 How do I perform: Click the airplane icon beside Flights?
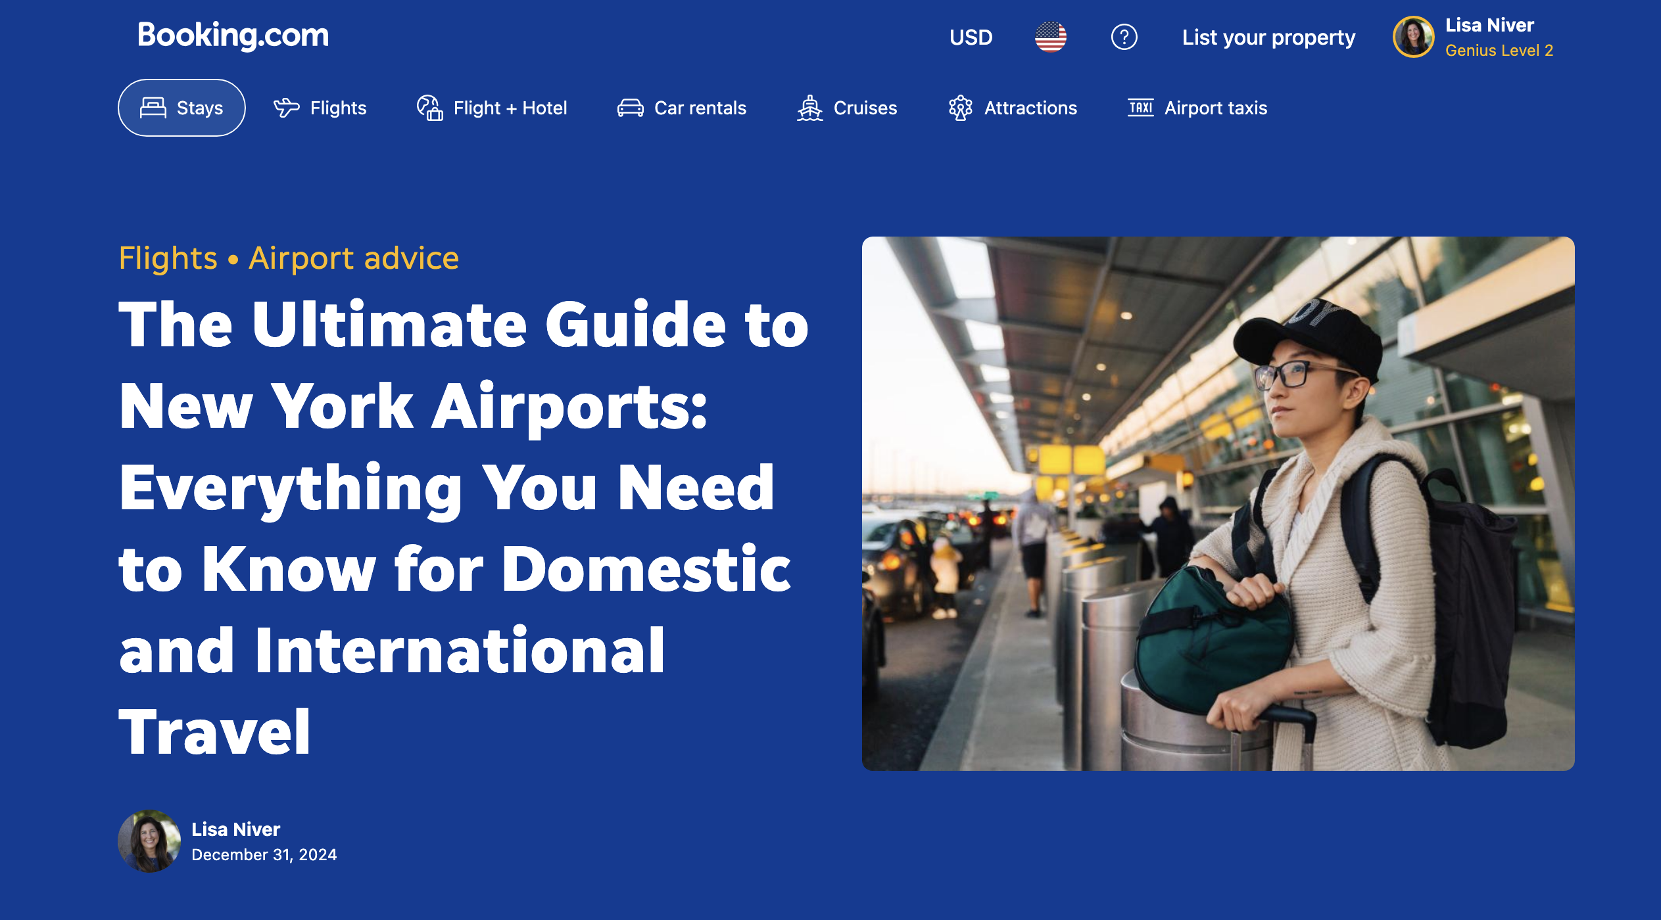pyautogui.click(x=286, y=108)
